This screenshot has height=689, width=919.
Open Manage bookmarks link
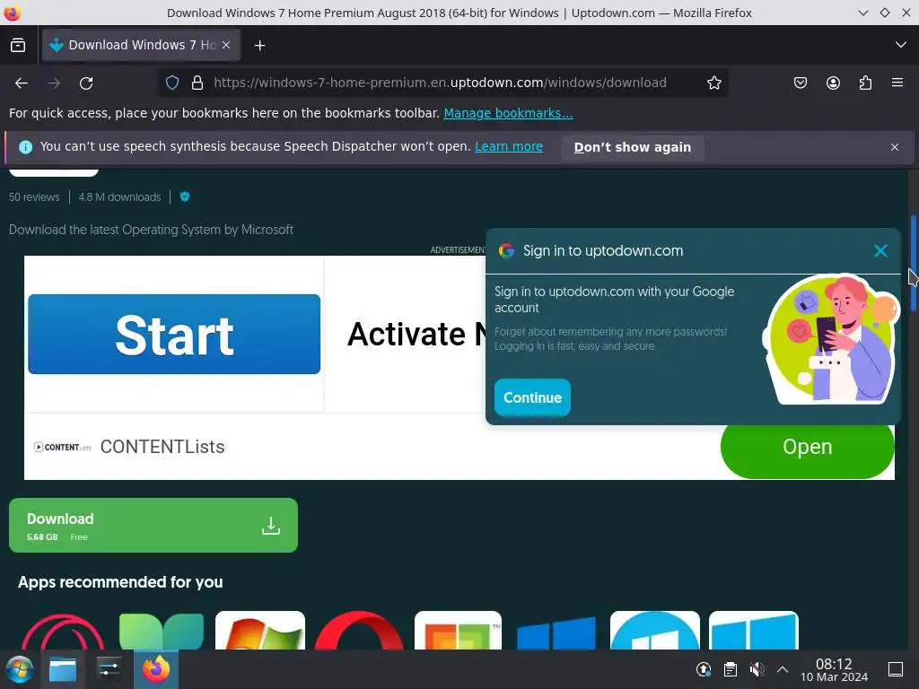[508, 113]
